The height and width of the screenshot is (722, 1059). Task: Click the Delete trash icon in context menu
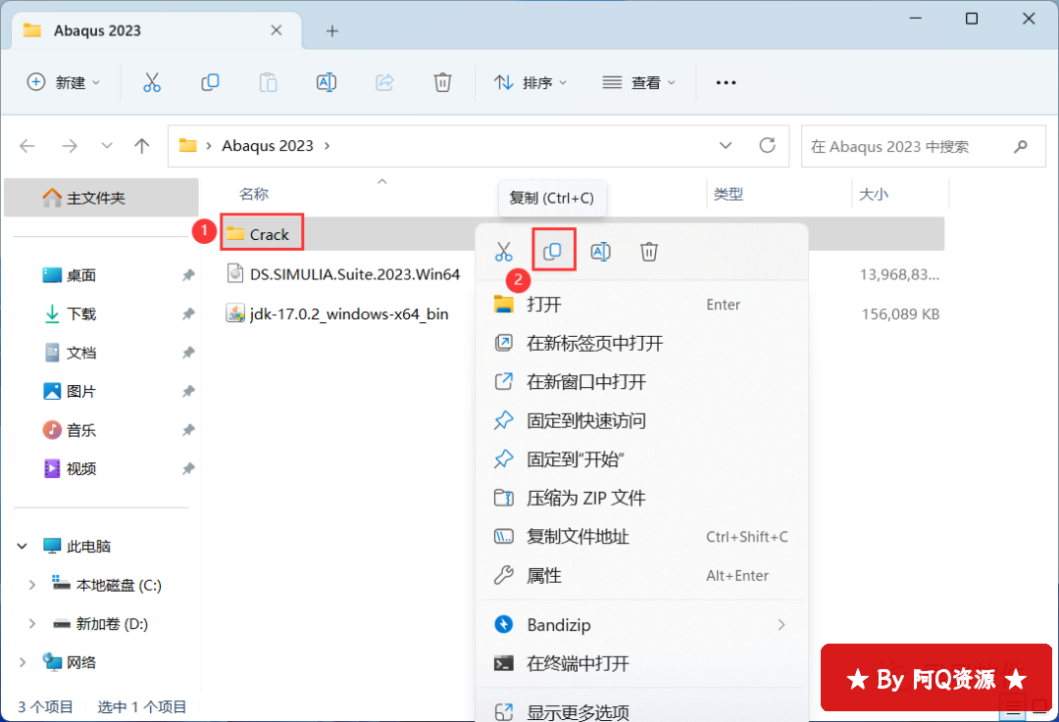[x=648, y=252]
